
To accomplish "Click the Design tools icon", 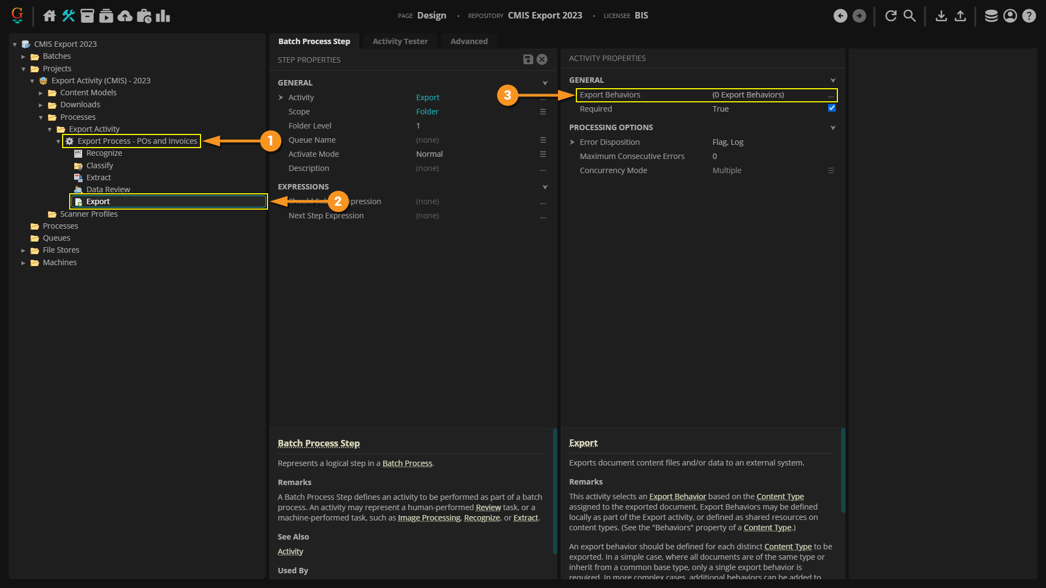I will (69, 16).
